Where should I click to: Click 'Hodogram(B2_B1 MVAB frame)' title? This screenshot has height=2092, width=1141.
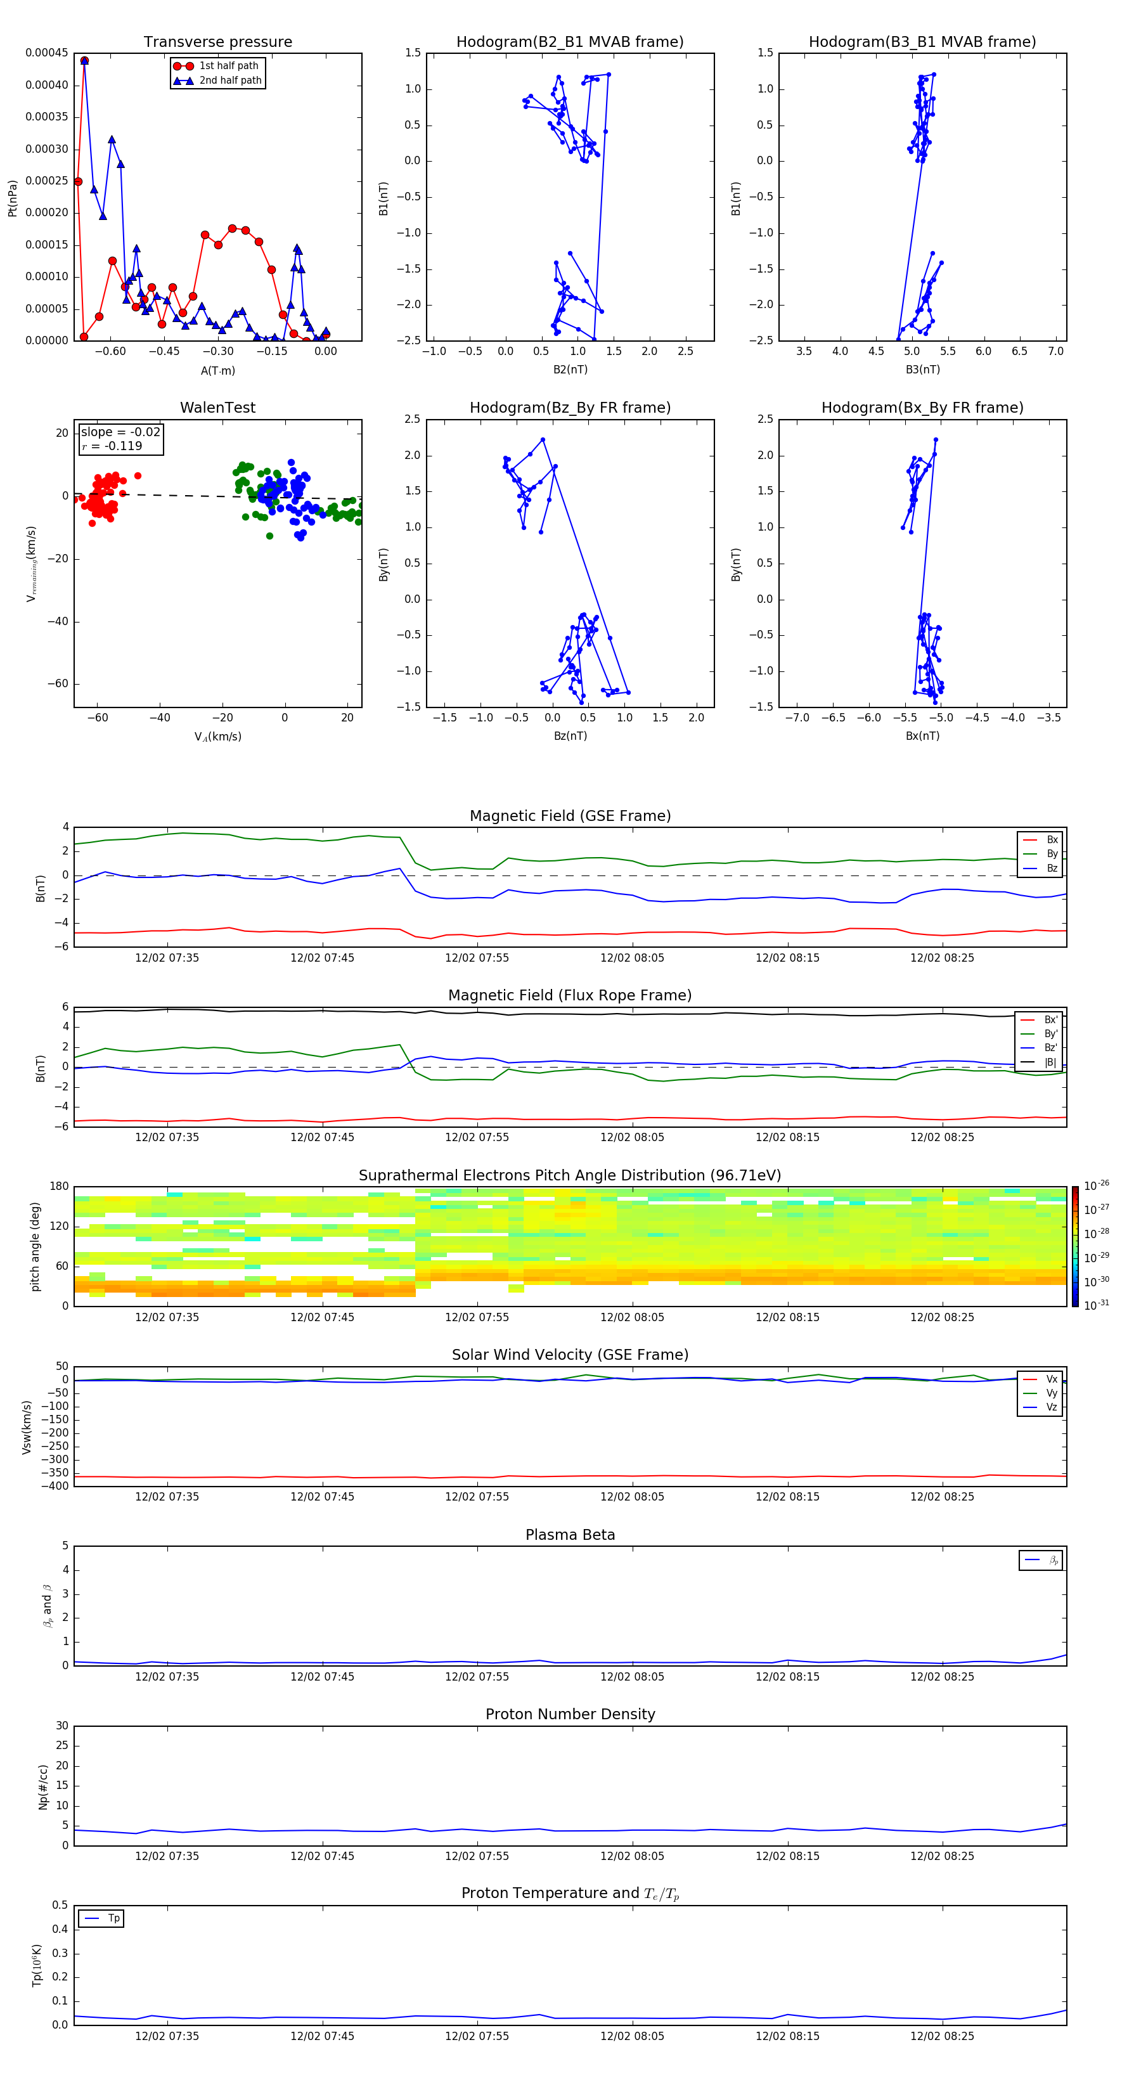tap(570, 42)
